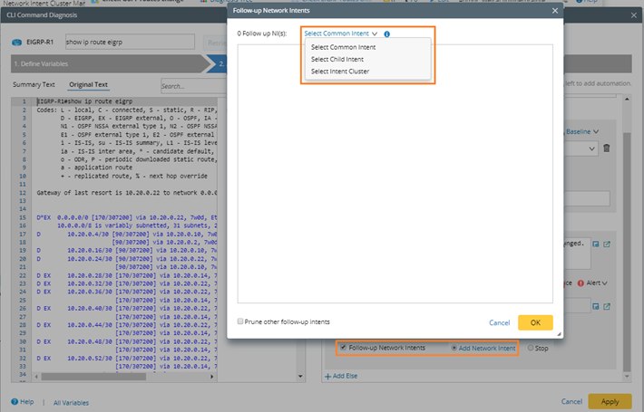Open the combo box beside the trash icon
This screenshot has height=412, width=644.
pos(581,149)
